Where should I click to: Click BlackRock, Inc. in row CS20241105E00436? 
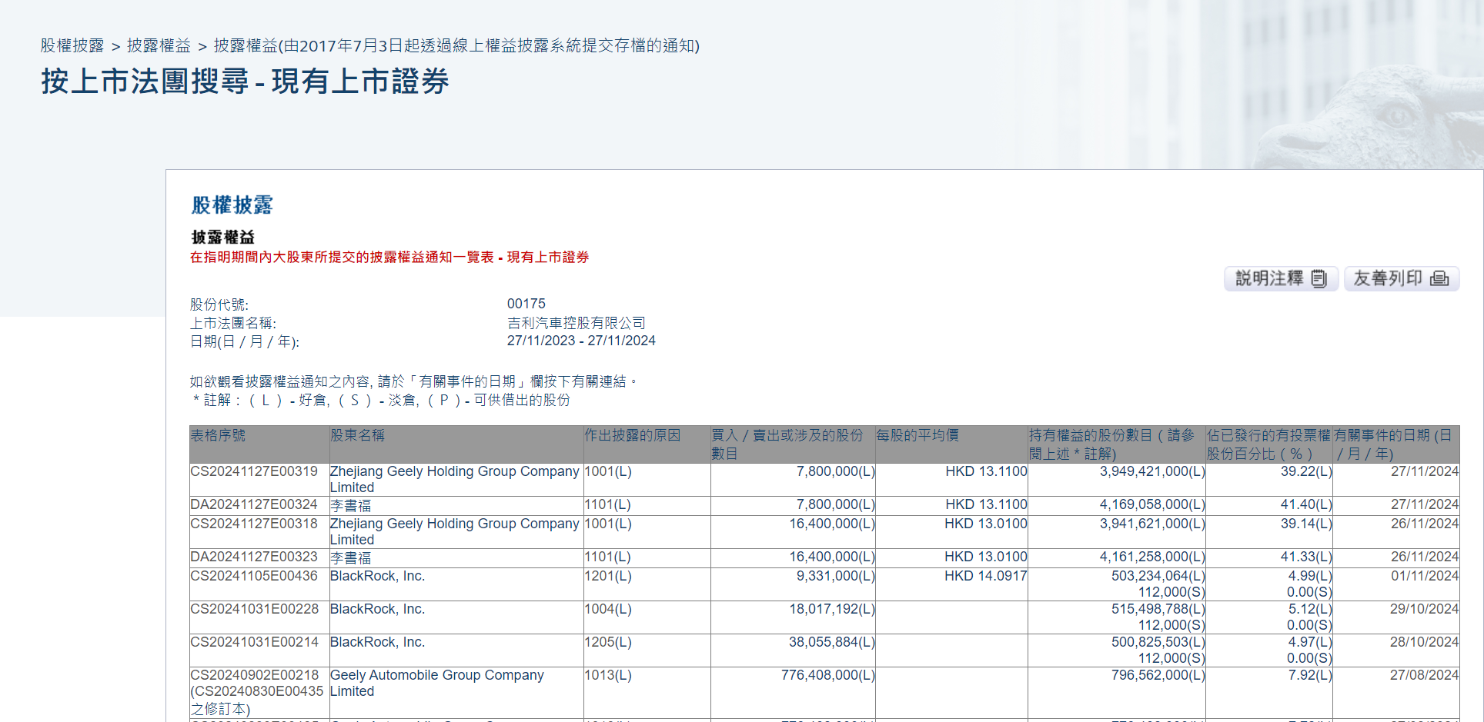tap(377, 576)
